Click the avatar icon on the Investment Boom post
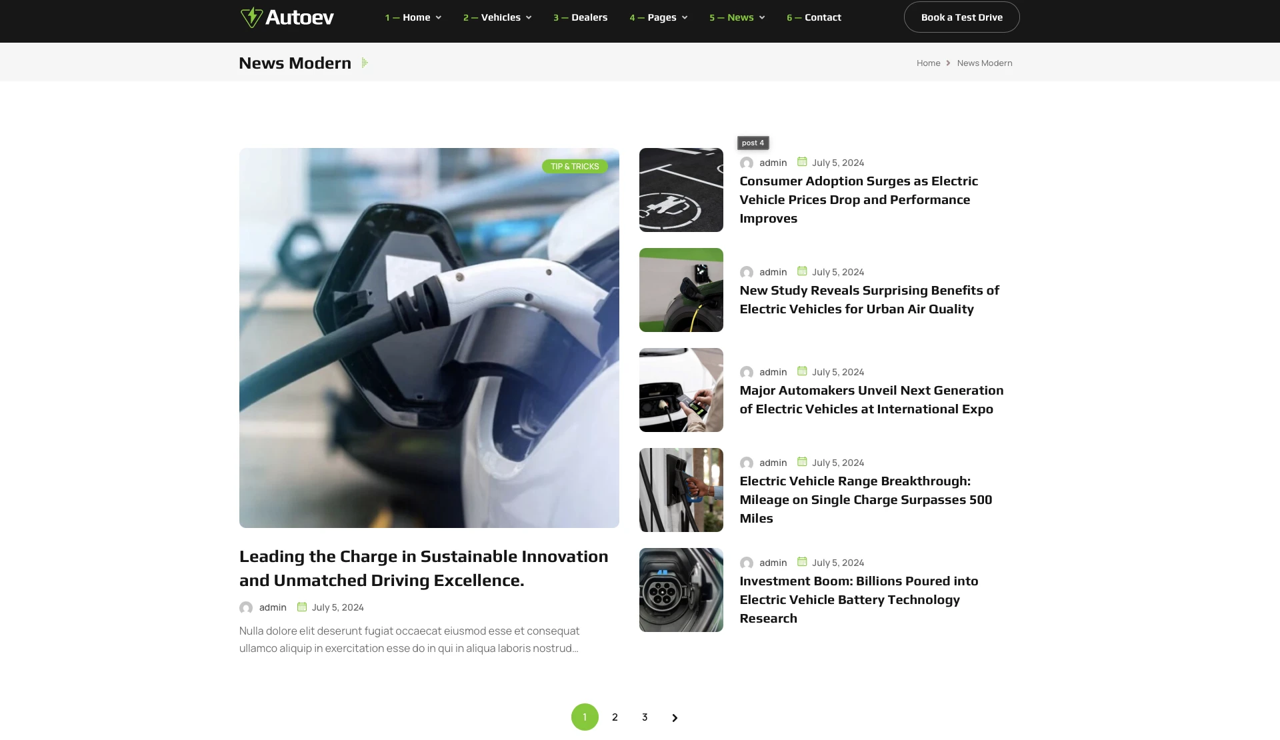1280x740 pixels. [x=747, y=563]
